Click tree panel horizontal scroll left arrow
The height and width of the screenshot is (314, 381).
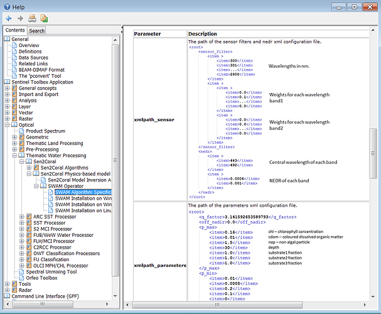(x=8, y=304)
